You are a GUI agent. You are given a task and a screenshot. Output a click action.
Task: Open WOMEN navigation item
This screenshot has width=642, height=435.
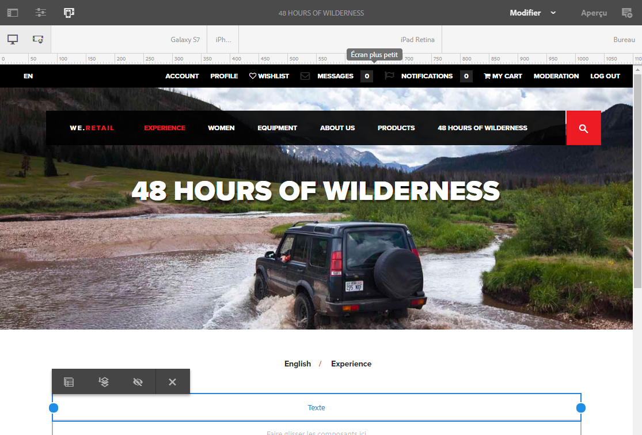click(x=221, y=128)
